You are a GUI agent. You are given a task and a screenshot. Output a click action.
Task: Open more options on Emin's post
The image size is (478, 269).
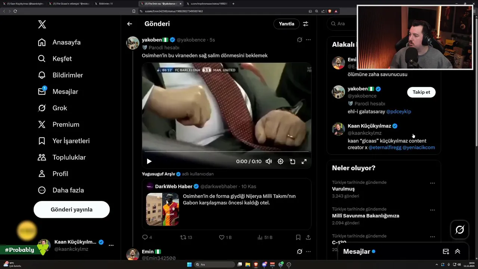click(308, 252)
